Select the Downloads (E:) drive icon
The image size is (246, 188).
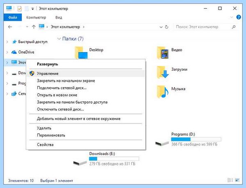pyautogui.click(x=80, y=163)
